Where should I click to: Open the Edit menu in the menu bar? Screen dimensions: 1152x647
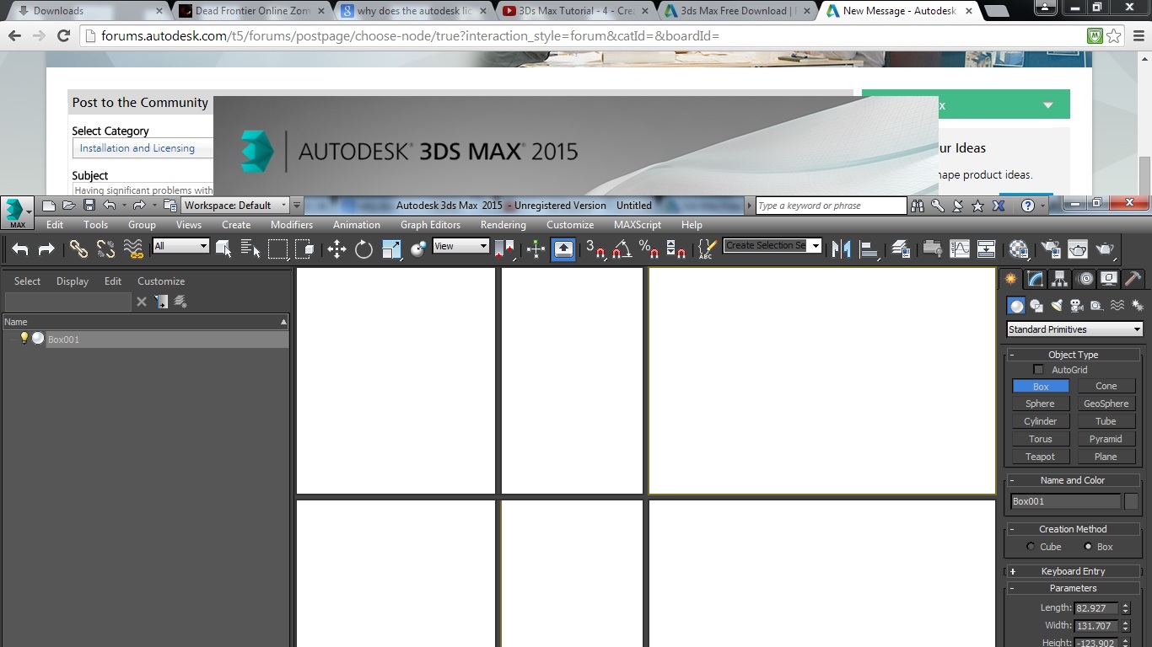[55, 225]
